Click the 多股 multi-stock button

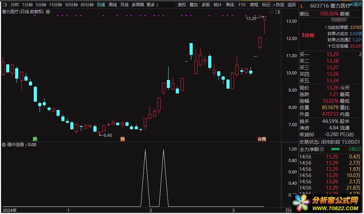[x=206, y=4]
